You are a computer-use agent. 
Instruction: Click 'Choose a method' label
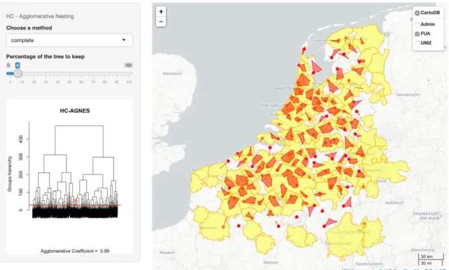point(29,28)
